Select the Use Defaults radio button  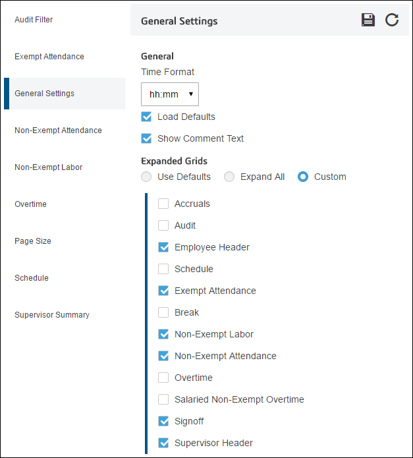(146, 177)
